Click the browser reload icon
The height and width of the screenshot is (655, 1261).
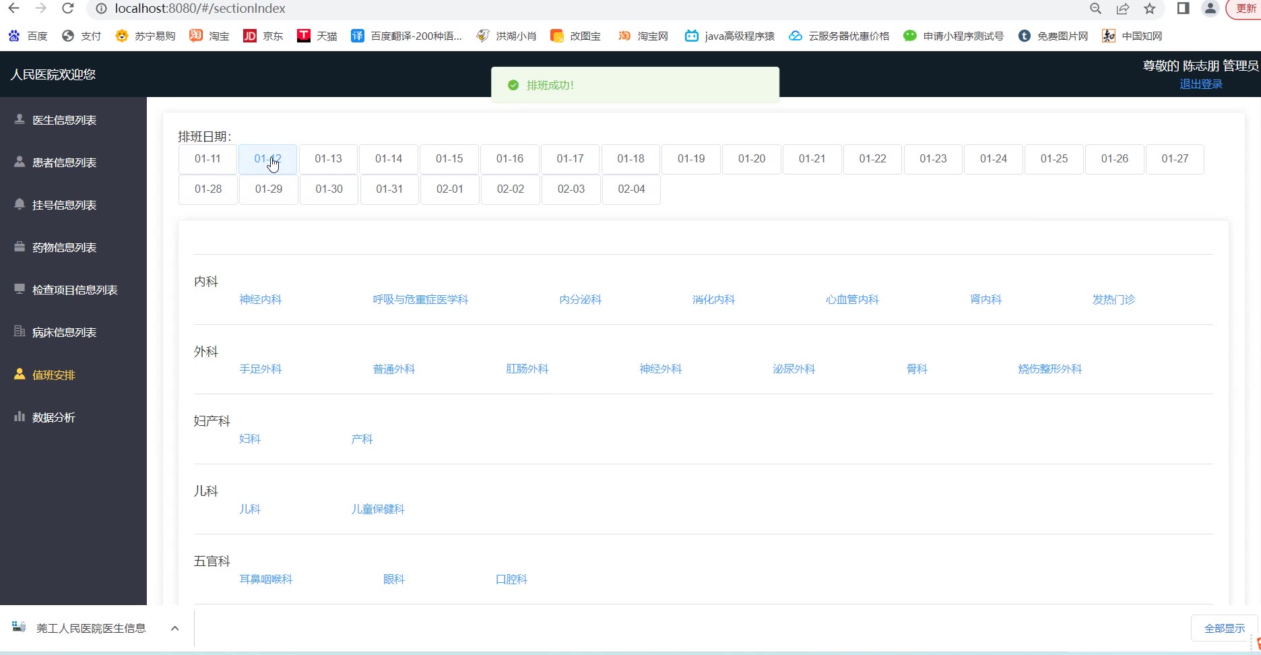[67, 9]
